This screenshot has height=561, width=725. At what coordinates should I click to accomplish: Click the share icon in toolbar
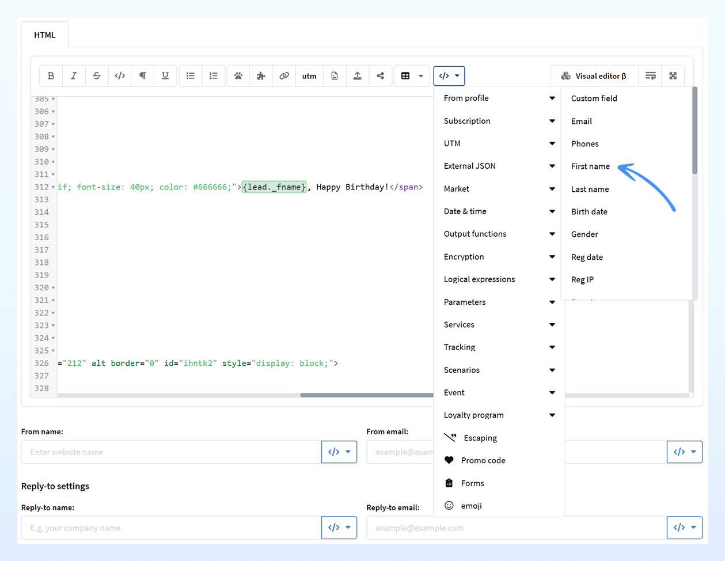click(x=381, y=76)
